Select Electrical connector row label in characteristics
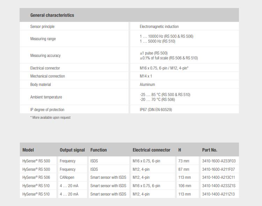The width and height of the screenshot is (262, 206). click(45, 68)
